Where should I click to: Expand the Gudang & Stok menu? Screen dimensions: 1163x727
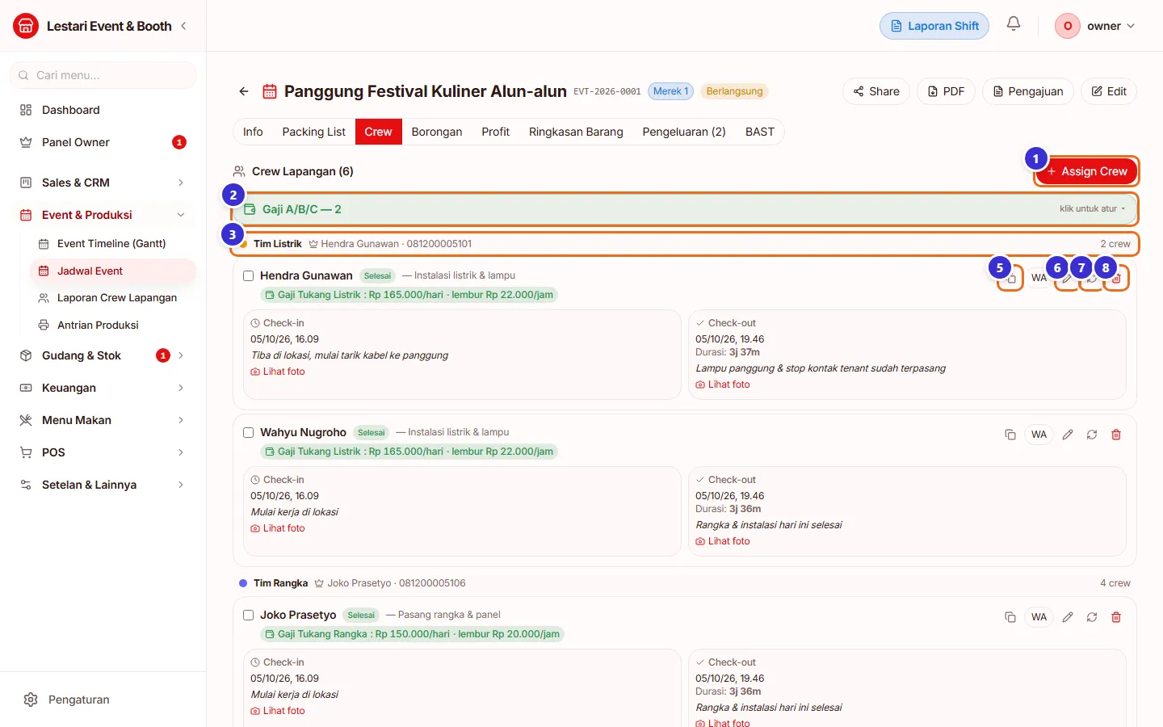click(x=103, y=355)
